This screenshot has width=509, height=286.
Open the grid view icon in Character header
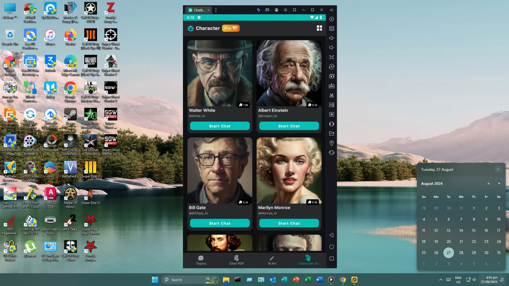[319, 28]
